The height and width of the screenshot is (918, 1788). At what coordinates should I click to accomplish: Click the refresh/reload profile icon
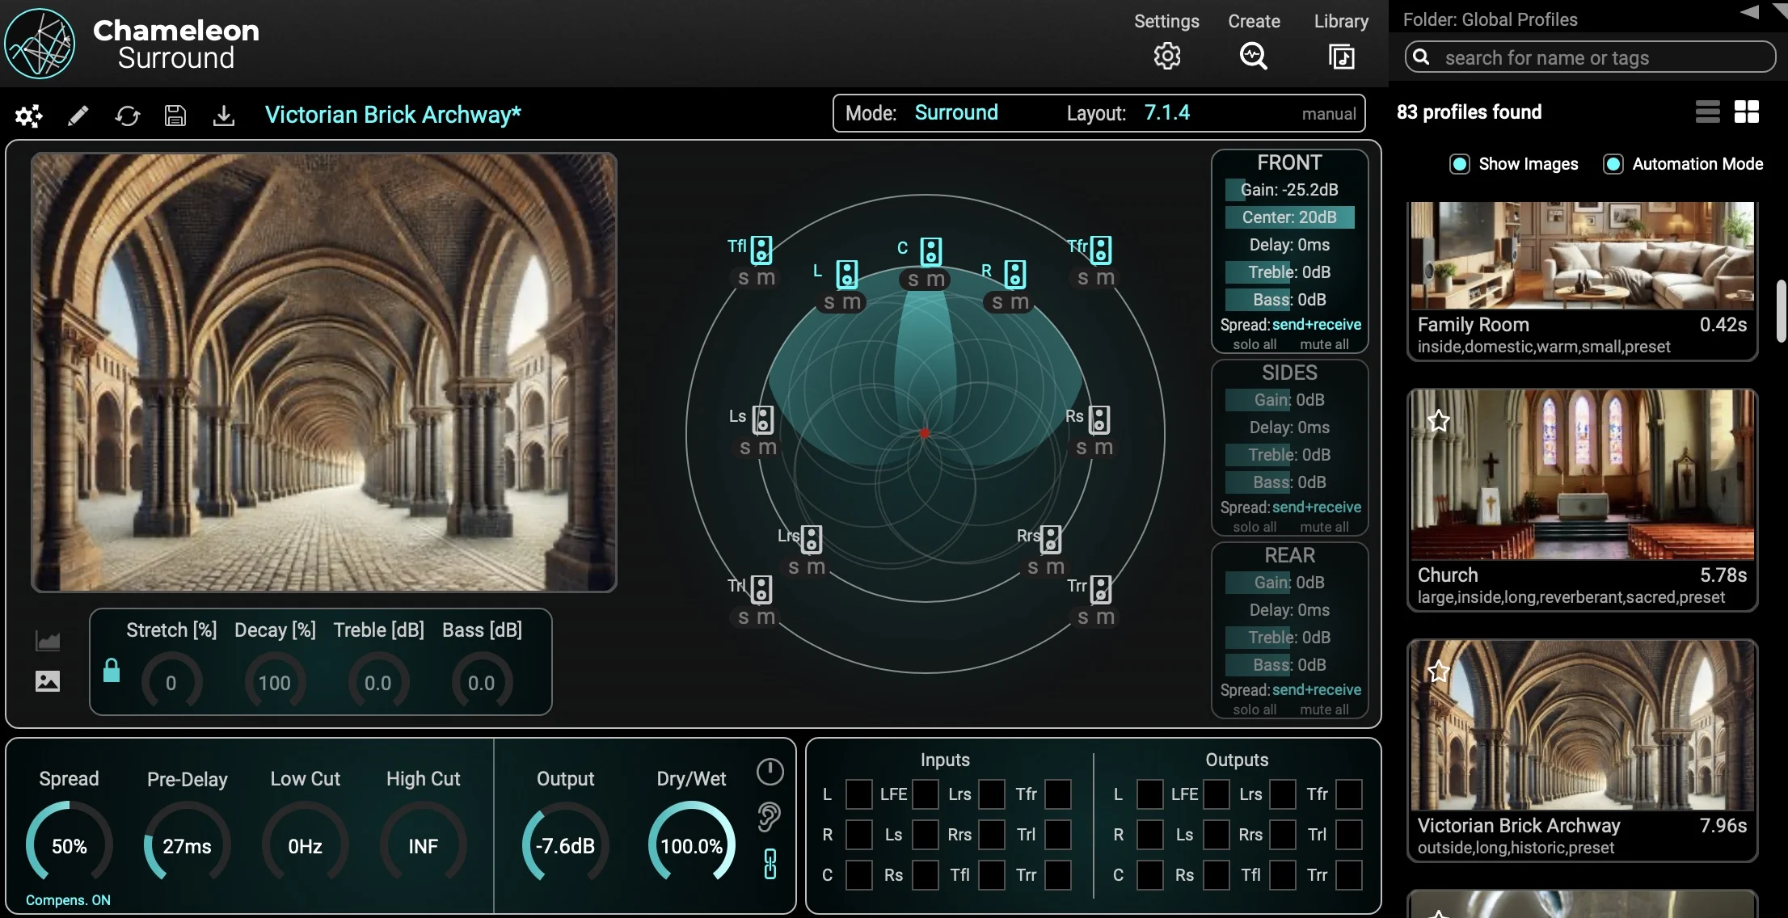coord(127,116)
